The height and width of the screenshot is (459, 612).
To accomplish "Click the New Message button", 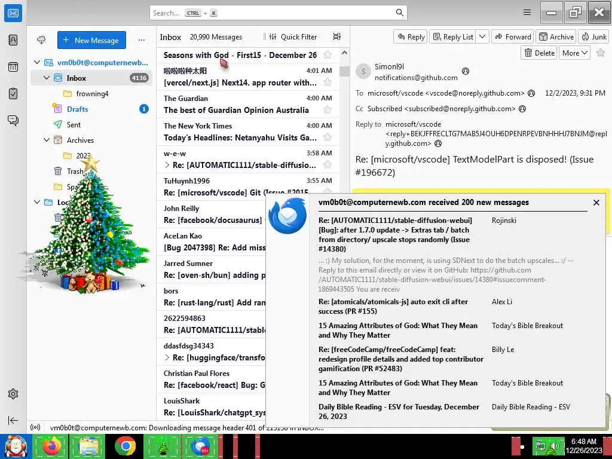I will (91, 40).
